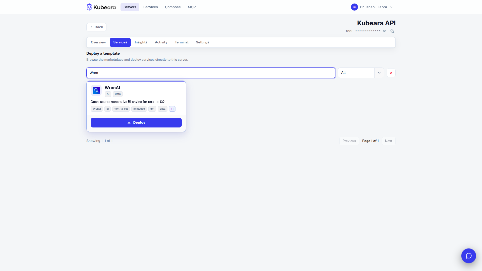Click the AI category badge
Viewport: 482px width, 271px height.
coord(108,94)
